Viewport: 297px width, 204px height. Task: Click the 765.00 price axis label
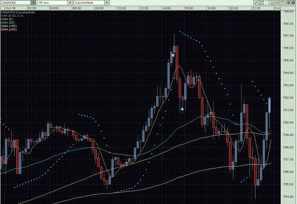tap(288, 61)
